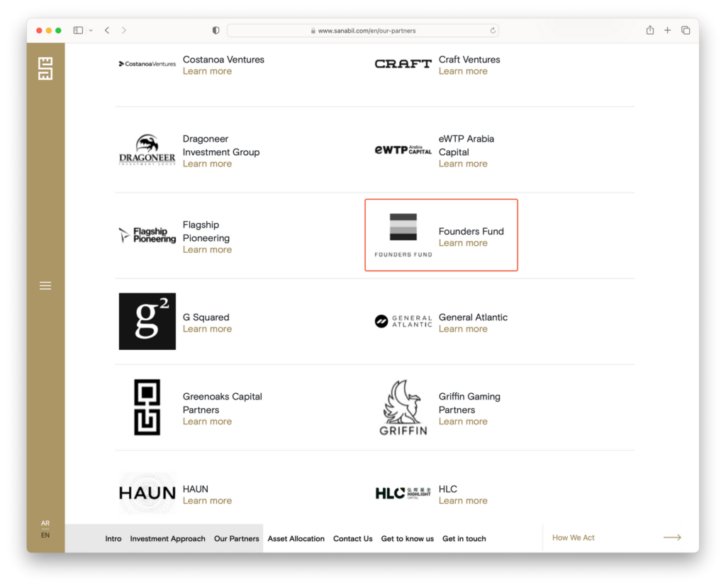Select the Greenoaks Capital logo
The width and height of the screenshot is (726, 588).
[147, 407]
